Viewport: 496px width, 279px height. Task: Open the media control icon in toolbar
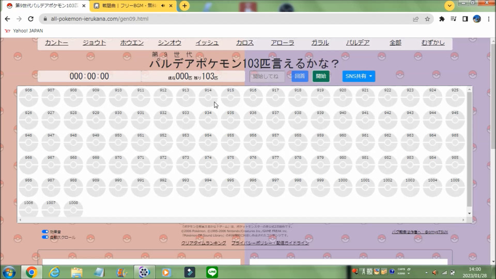454,19
